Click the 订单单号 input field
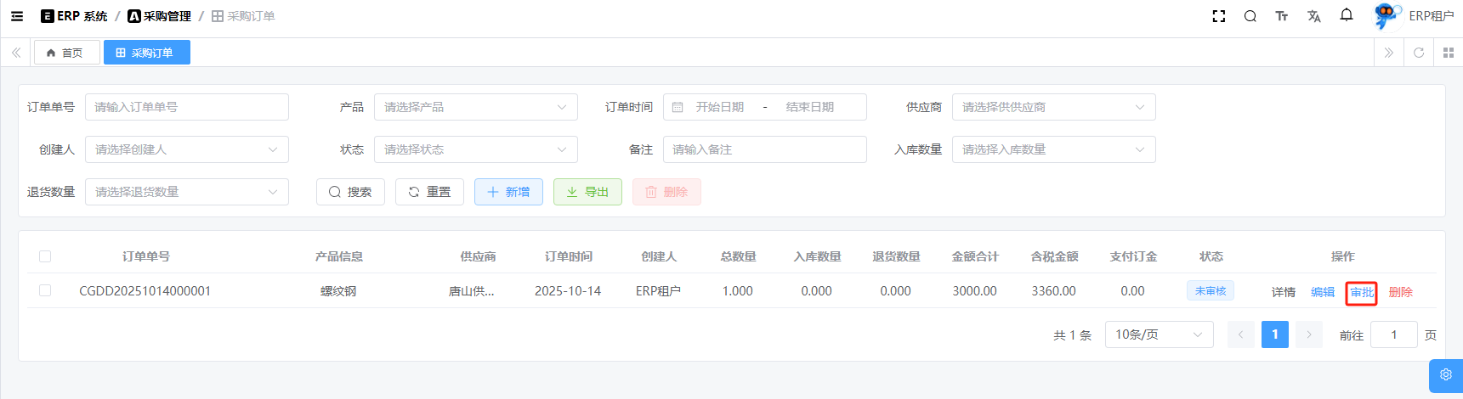Screen dimensions: 1463x399 coord(187,107)
